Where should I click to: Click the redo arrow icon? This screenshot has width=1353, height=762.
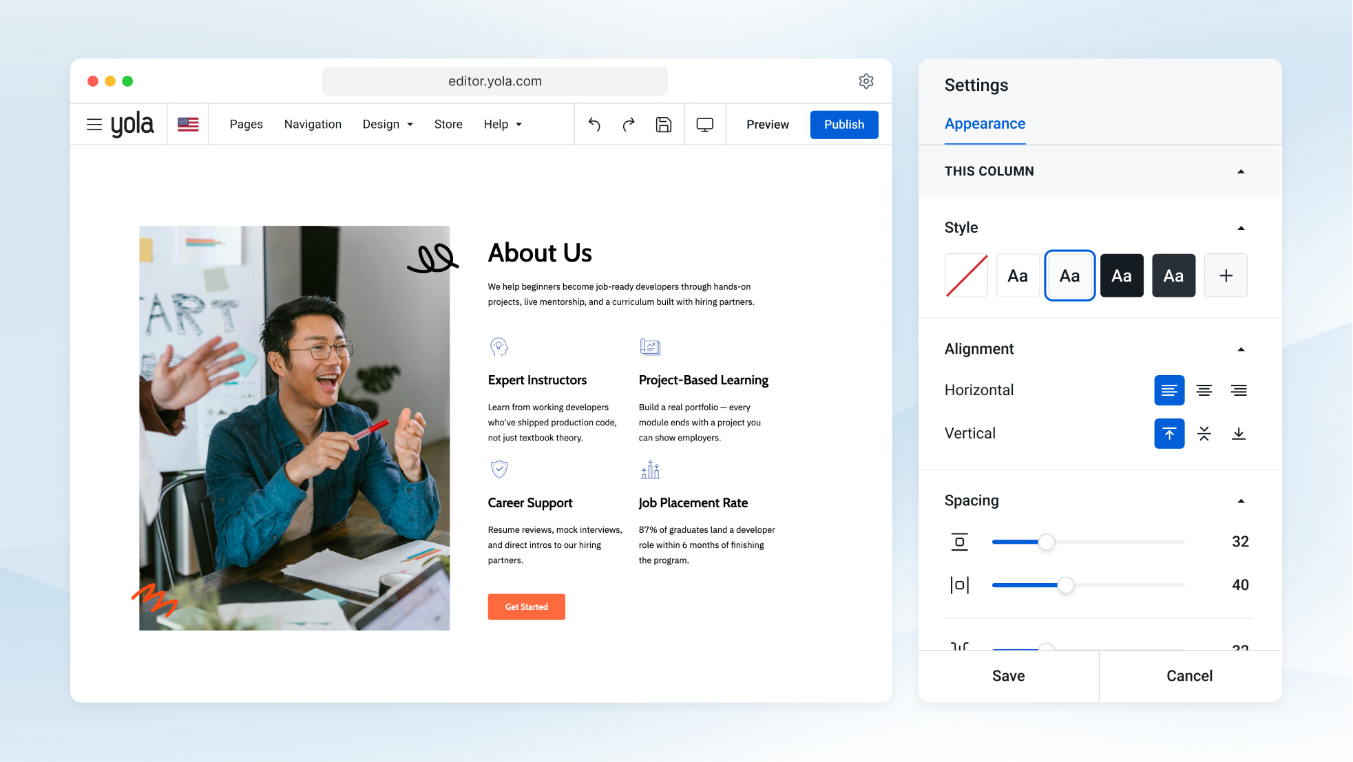pos(629,125)
